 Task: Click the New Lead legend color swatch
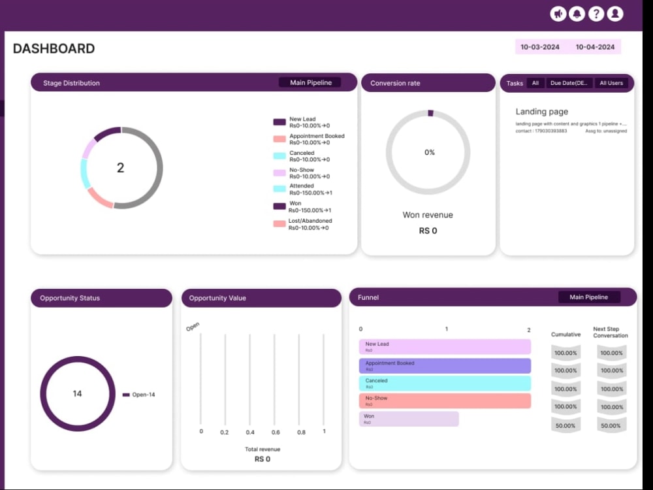tap(279, 122)
